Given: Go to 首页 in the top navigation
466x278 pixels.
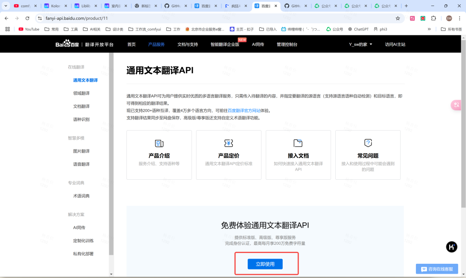Looking at the screenshot, I should tap(131, 44).
